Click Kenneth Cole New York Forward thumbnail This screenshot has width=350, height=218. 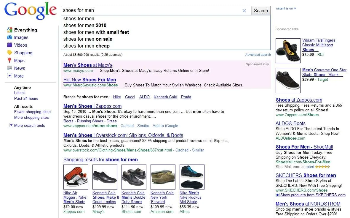click(163, 177)
